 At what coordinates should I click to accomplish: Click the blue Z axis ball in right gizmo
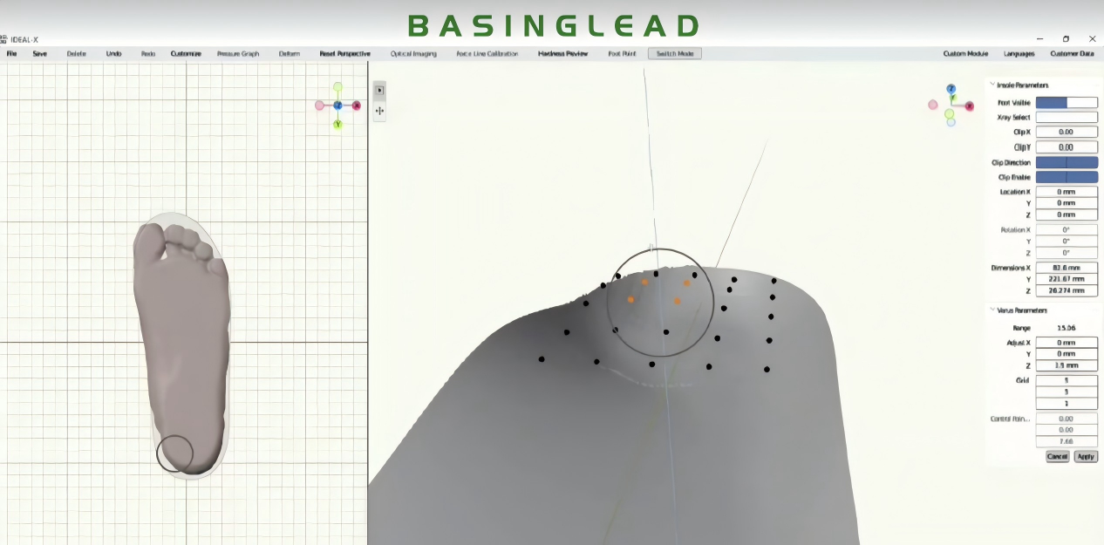[x=951, y=89]
